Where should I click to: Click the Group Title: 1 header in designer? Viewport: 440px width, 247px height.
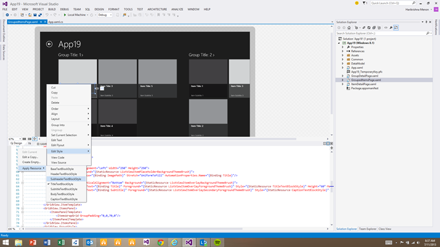click(x=70, y=55)
